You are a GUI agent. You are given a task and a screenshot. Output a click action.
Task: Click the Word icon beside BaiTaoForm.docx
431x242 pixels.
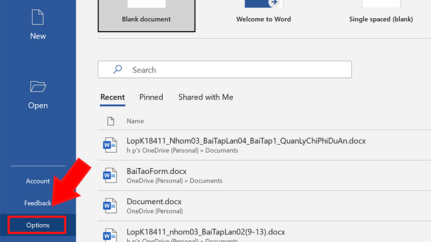tap(110, 175)
